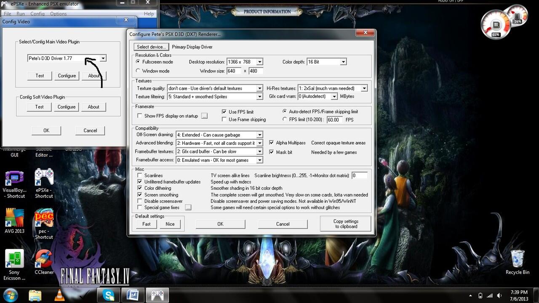The height and width of the screenshot is (303, 539).
Task: Select FPS limit (10-200) radio button
Action: tap(285, 120)
